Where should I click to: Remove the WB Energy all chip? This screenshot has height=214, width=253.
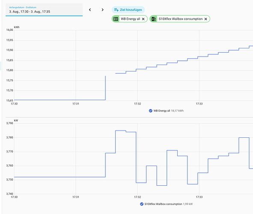[x=143, y=19]
